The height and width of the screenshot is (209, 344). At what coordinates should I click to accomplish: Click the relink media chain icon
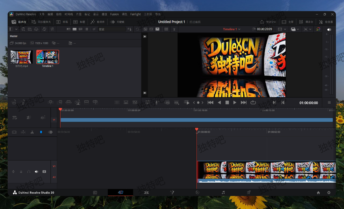[x=52, y=29]
